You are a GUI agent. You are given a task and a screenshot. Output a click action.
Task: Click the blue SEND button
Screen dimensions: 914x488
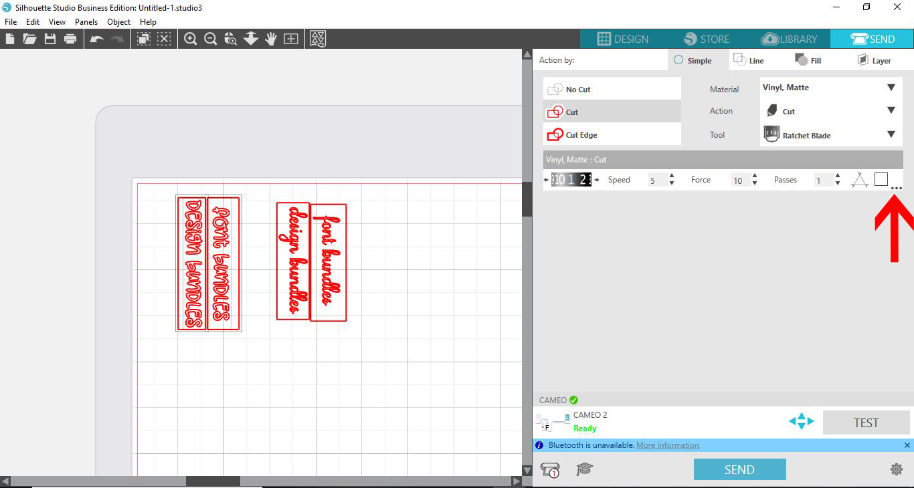pos(739,469)
